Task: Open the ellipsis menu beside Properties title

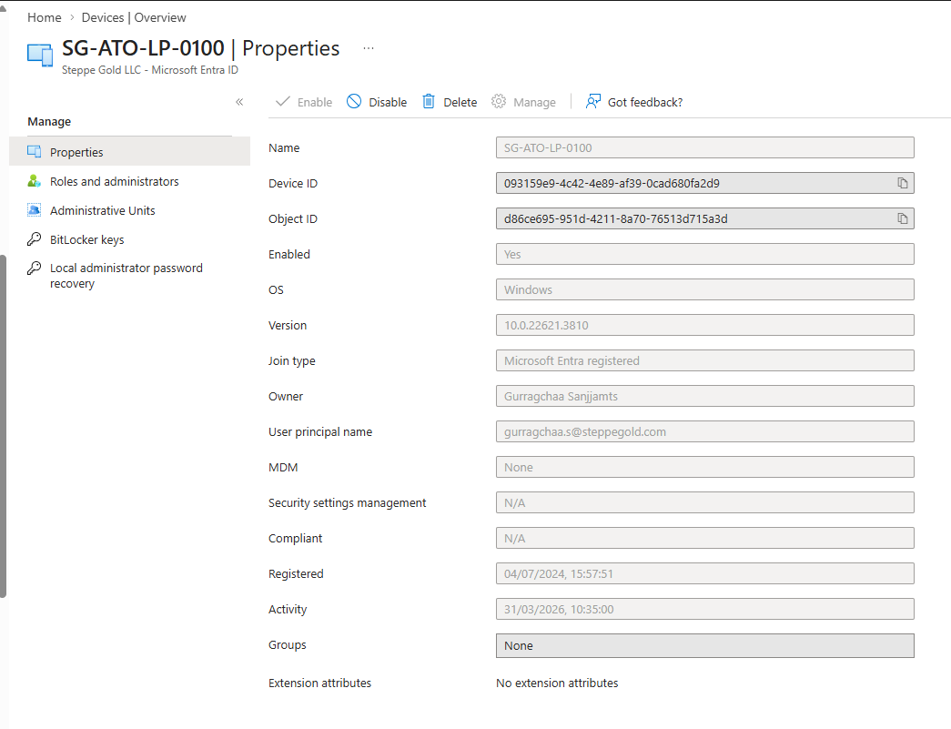Action: (368, 48)
